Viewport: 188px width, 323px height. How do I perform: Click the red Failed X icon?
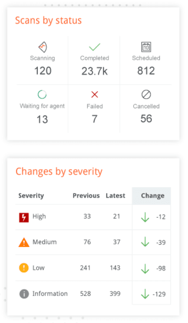pos(95,94)
